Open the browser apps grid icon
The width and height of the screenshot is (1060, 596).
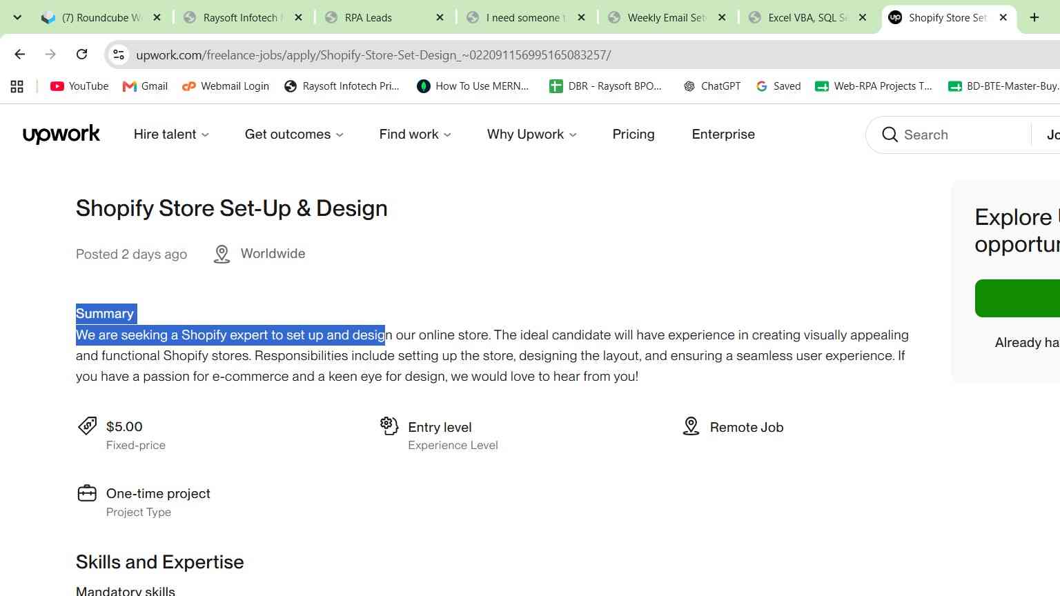click(x=17, y=86)
